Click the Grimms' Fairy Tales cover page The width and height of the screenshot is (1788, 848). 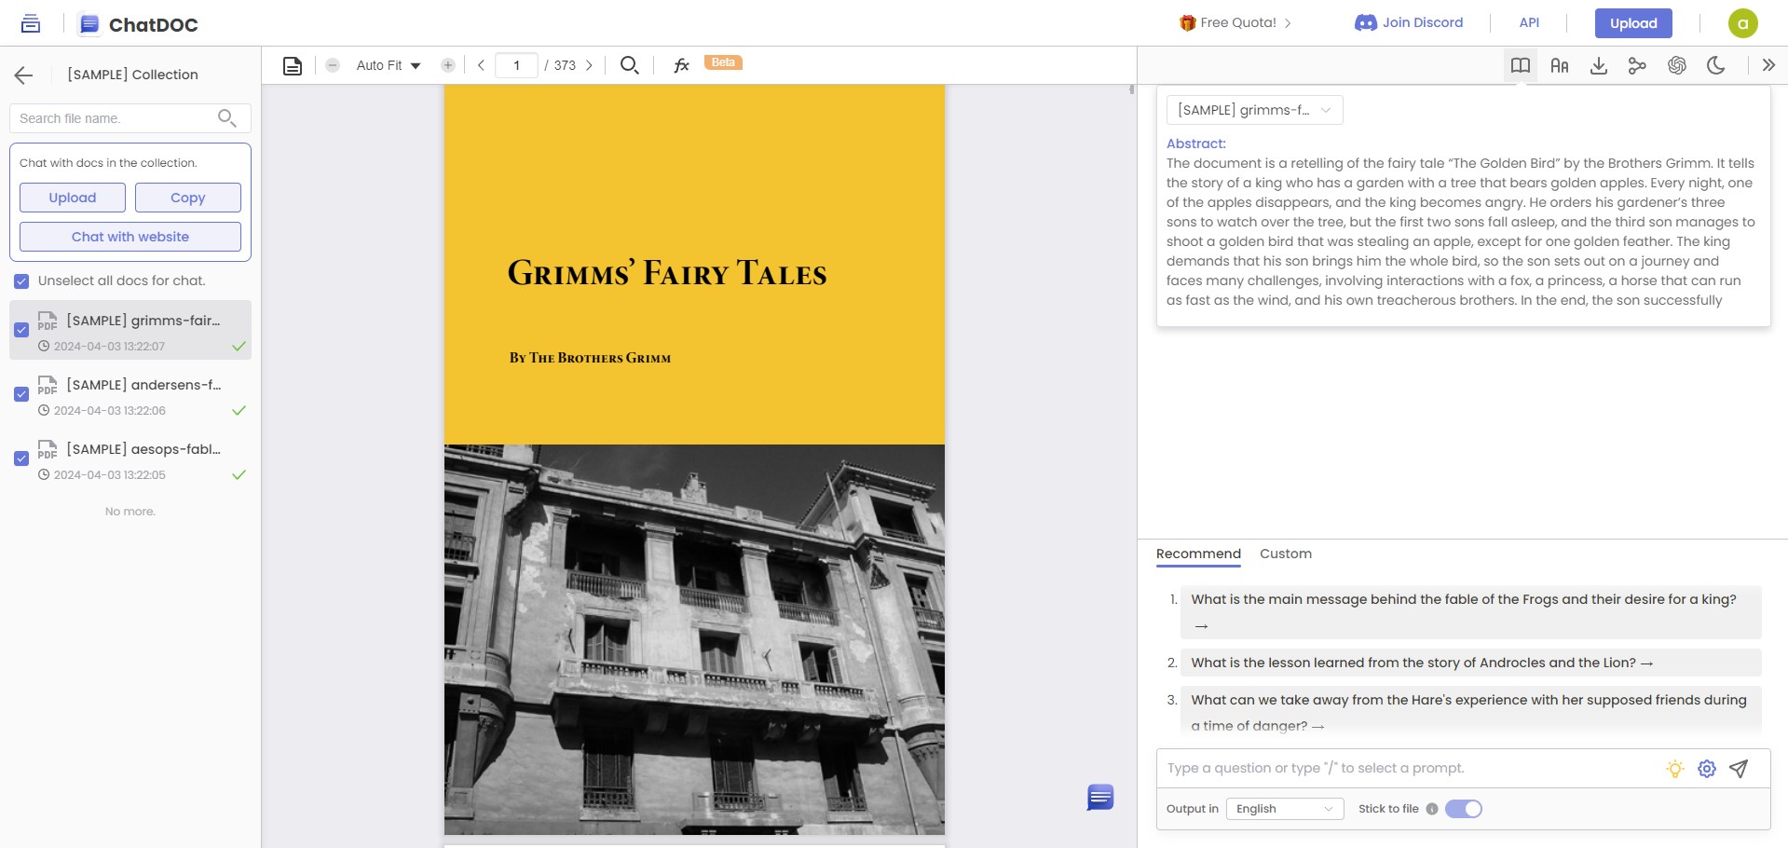point(694,459)
